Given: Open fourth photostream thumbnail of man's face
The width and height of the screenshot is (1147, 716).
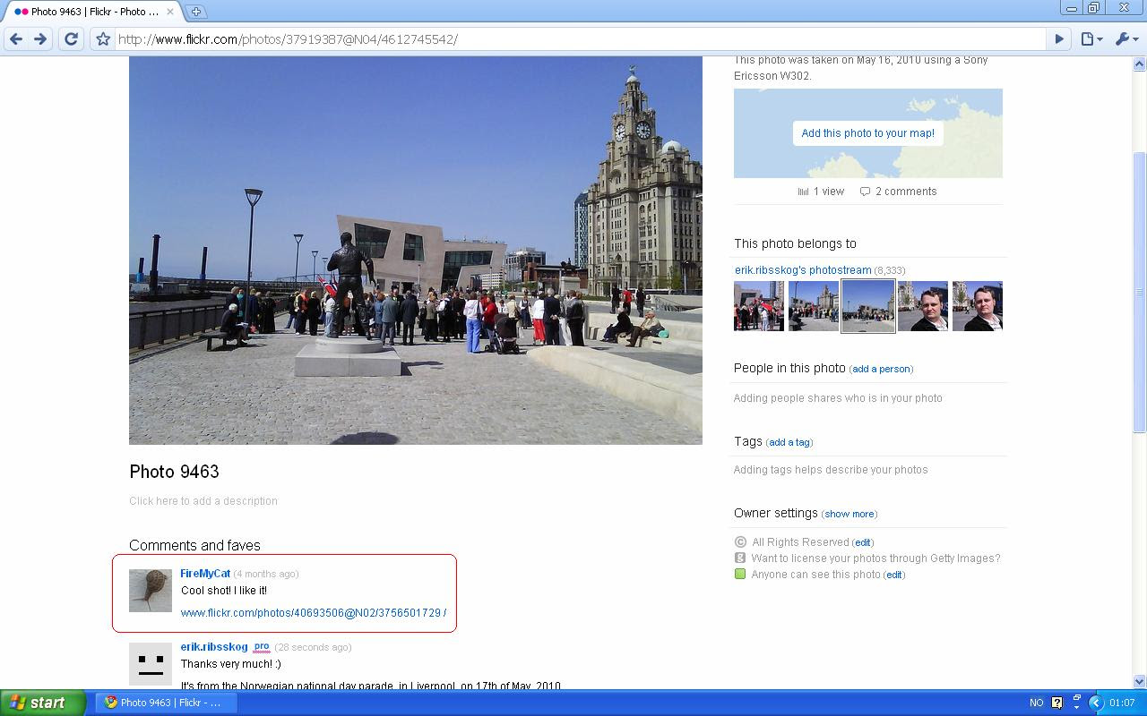Looking at the screenshot, I should coord(923,306).
